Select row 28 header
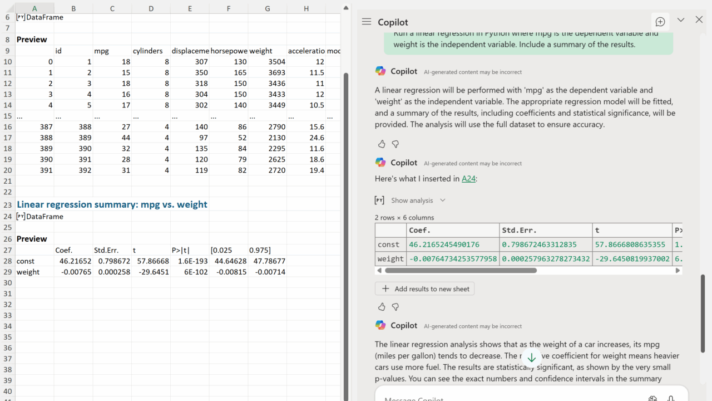The width and height of the screenshot is (712, 401). (7, 261)
